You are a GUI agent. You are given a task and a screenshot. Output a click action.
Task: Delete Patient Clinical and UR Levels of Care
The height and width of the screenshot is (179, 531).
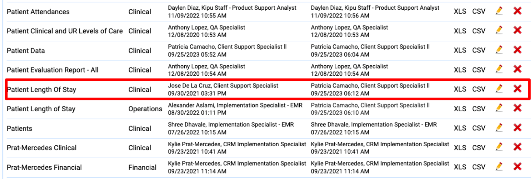[x=517, y=31]
